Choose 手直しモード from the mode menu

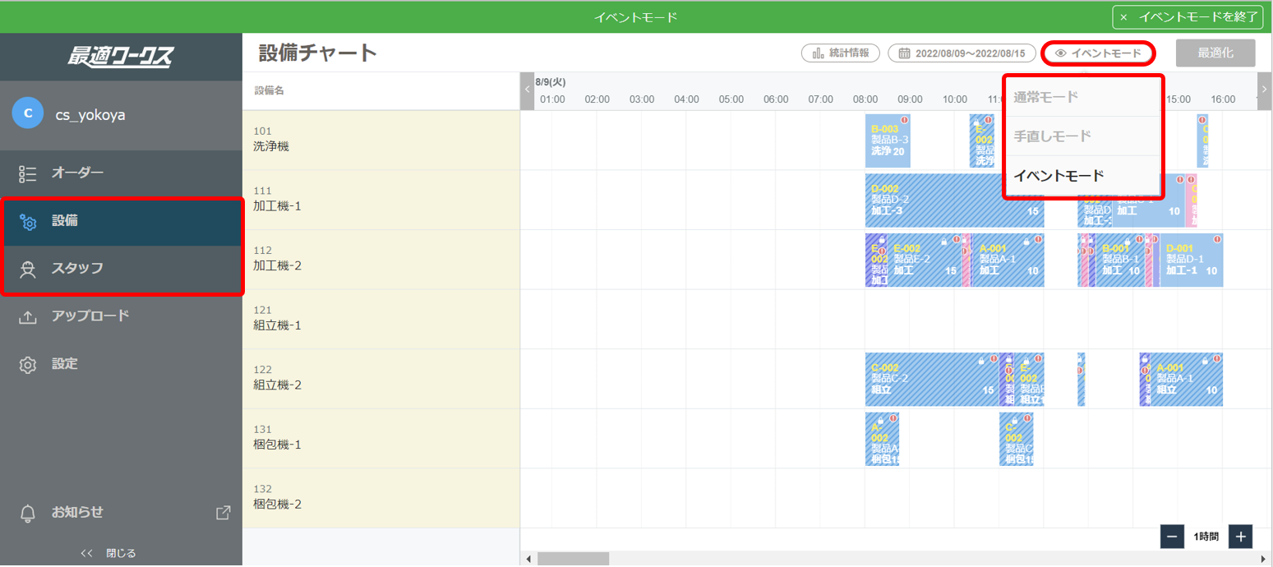pyautogui.click(x=1083, y=136)
